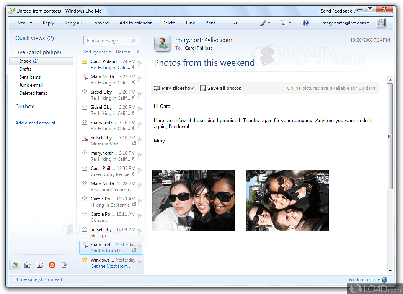
Task: Toggle flag on Photos from this weekend message
Action: 140,247
